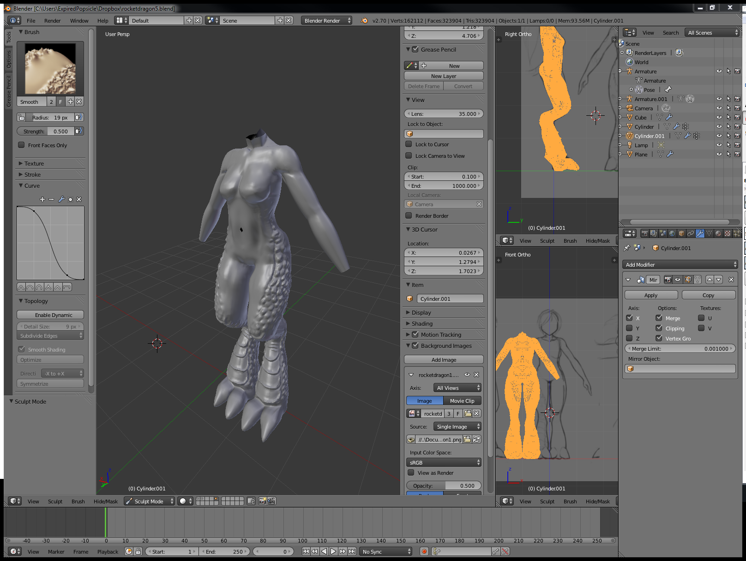The width and height of the screenshot is (746, 561).
Task: Click the Add Image button
Action: [x=443, y=359]
